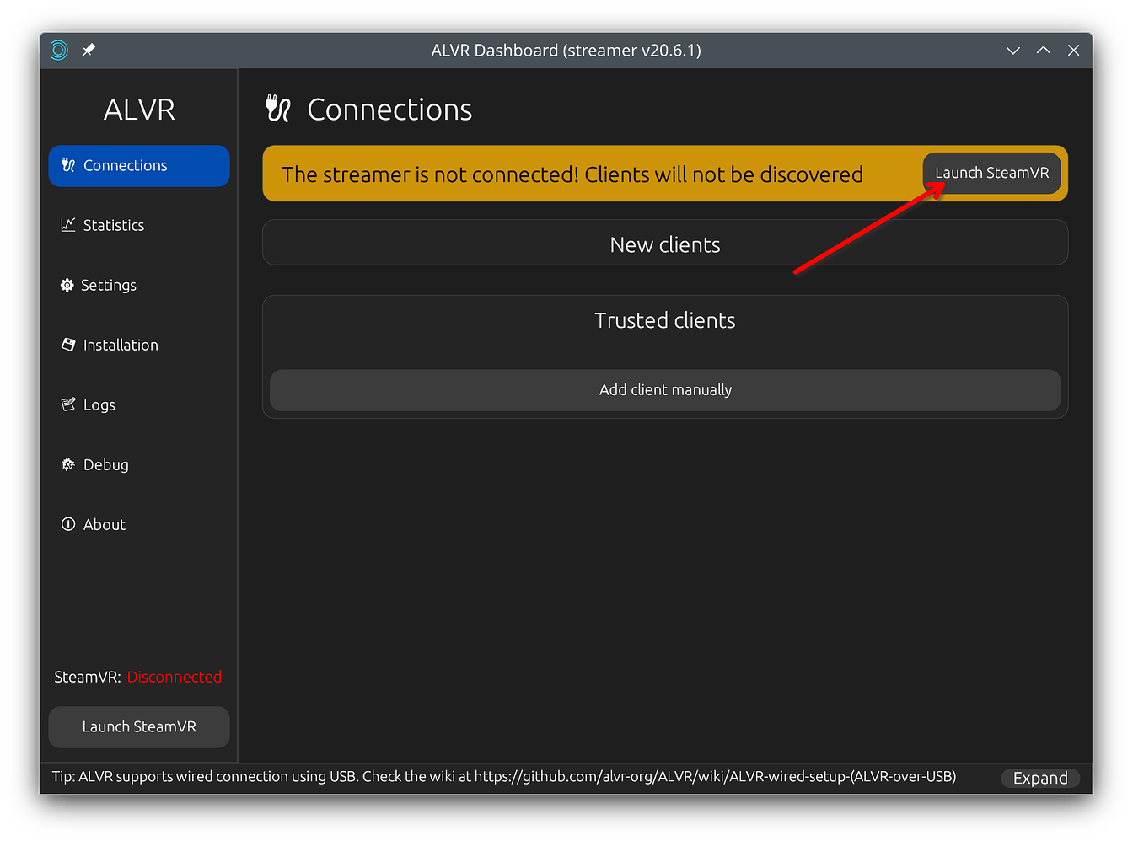Expand the USB connection tip
The width and height of the screenshot is (1133, 841).
click(x=1040, y=777)
